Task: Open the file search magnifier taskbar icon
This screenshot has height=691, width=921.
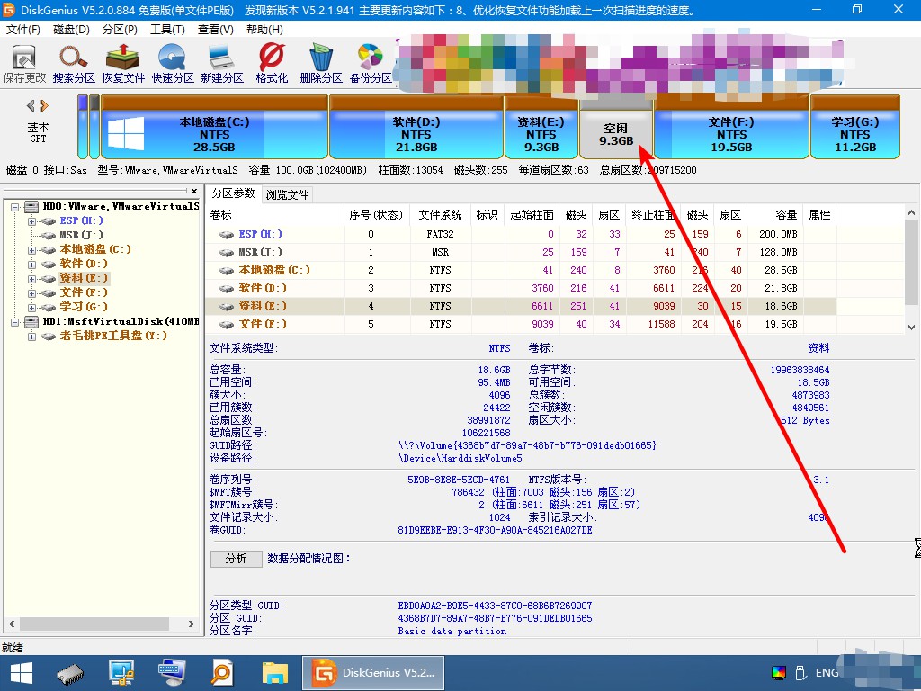Action: (222, 673)
